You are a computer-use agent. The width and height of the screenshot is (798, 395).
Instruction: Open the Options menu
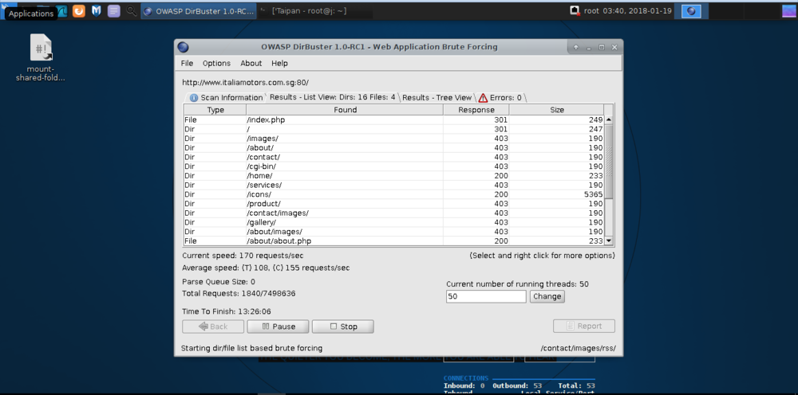coord(217,64)
